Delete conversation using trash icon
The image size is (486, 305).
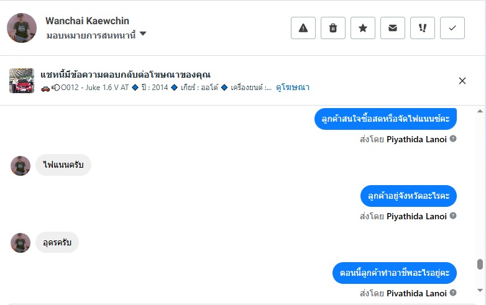(333, 28)
